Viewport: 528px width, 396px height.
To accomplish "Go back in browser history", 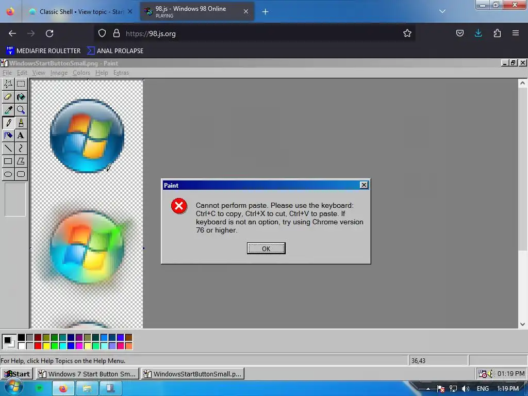I will [x=12, y=34].
